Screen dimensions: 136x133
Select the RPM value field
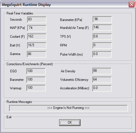(x=102, y=45)
